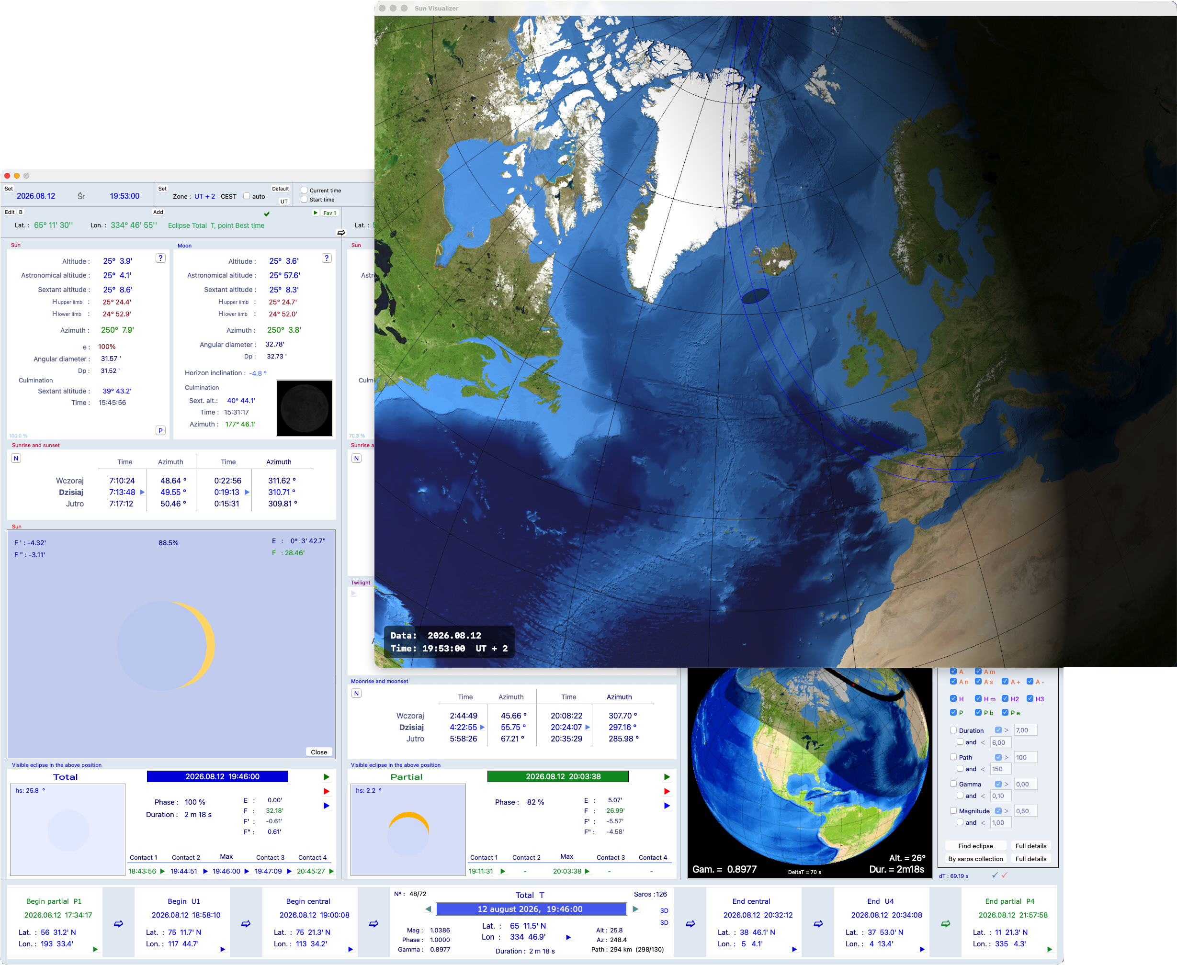Click the Default zone button
Screen dimensions: 1177x965
pyautogui.click(x=280, y=189)
